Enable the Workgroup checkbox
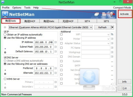 point(61,52)
